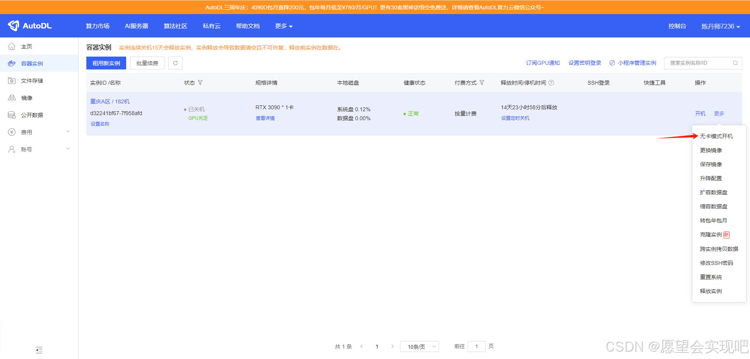Click the 批量续费 button
The image size is (750, 359).
147,63
